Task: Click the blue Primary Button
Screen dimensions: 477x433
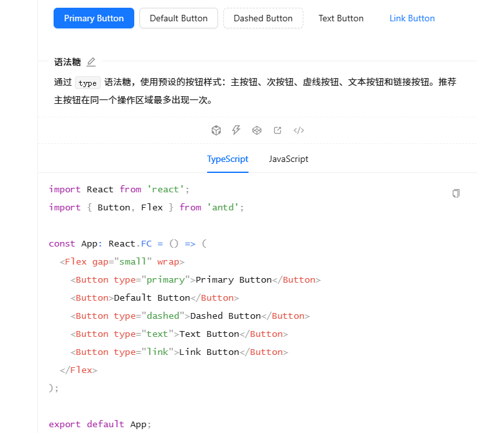Action: pos(94,18)
